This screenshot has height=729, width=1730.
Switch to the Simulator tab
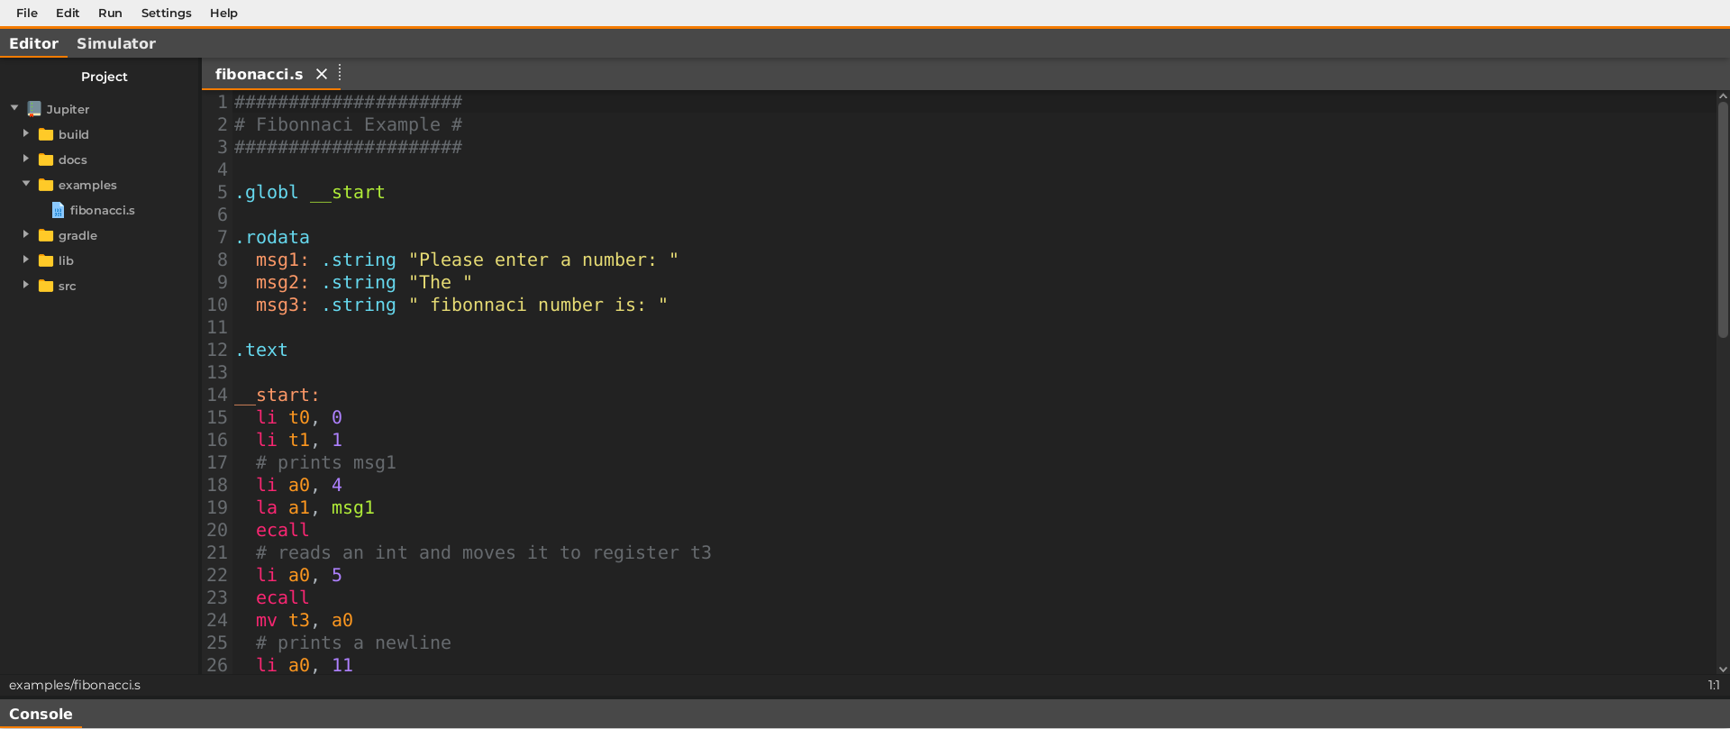[x=116, y=43]
